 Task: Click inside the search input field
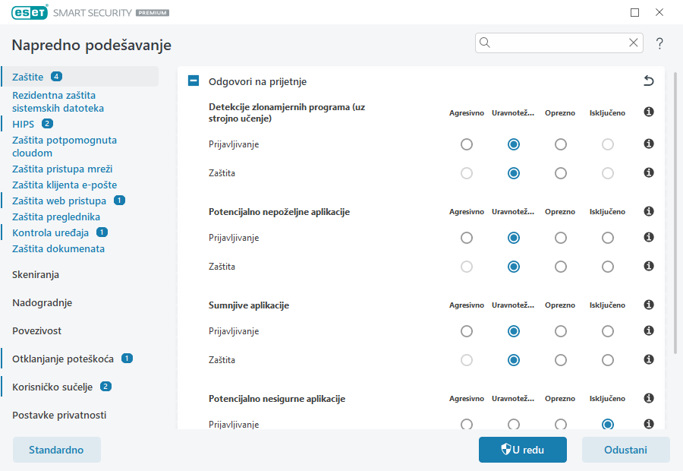(559, 43)
